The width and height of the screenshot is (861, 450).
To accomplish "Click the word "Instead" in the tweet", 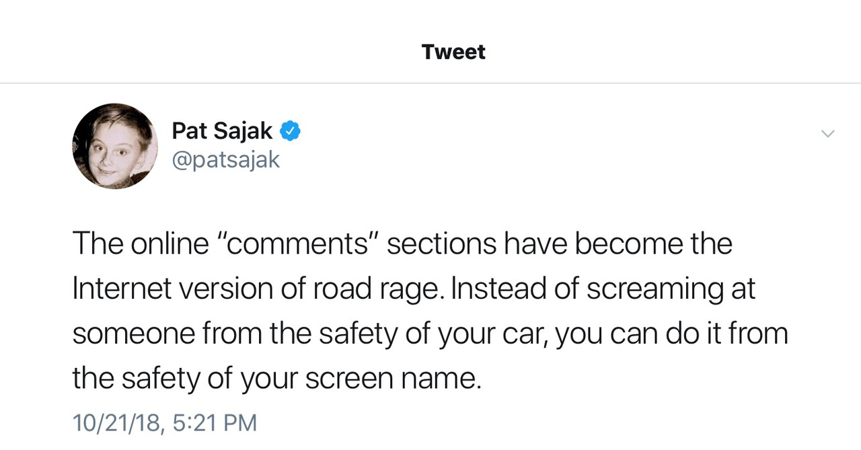I will [498, 289].
